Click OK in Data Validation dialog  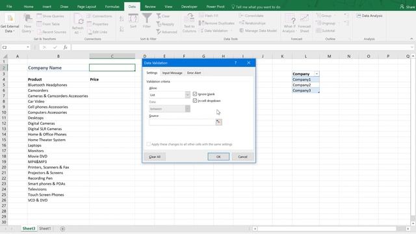(218, 157)
